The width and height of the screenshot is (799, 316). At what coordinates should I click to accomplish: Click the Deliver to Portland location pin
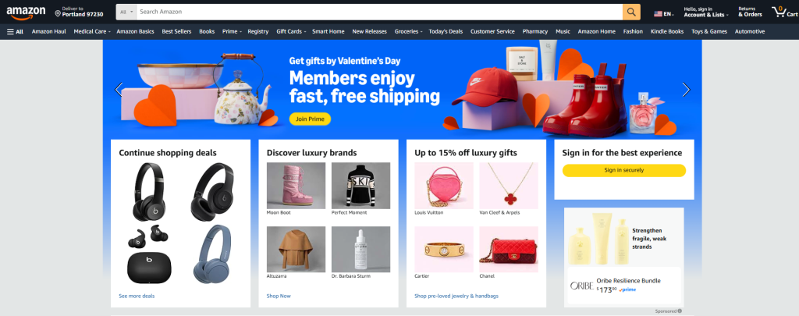pyautogui.click(x=58, y=13)
